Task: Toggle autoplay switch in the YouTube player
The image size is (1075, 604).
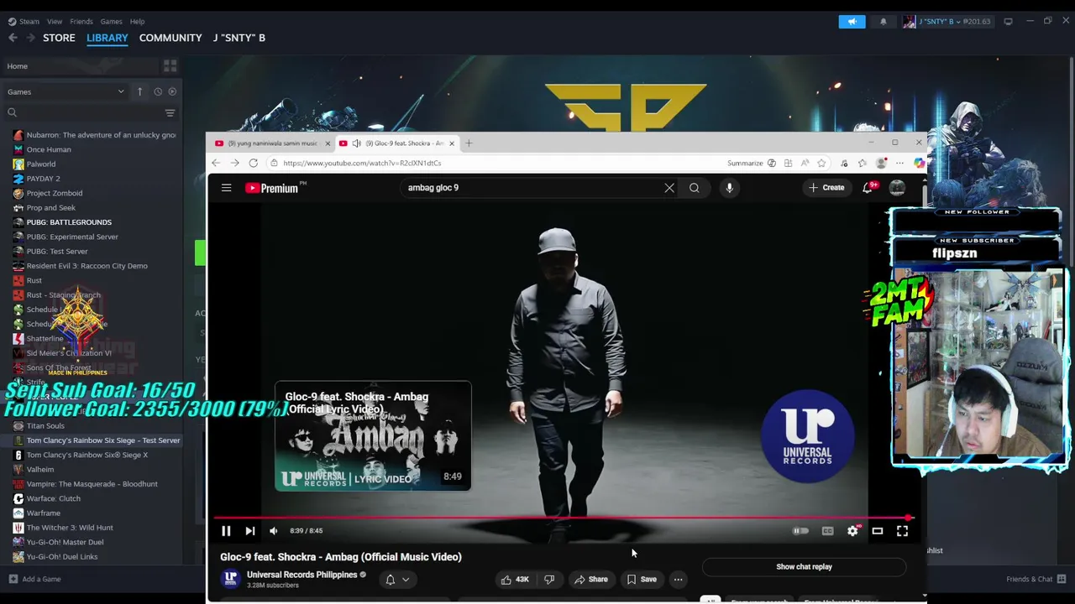Action: [x=800, y=530]
